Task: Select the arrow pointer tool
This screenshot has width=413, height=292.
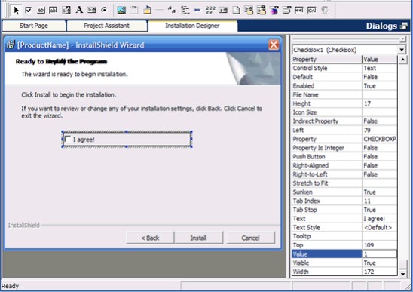Action: click(x=17, y=11)
